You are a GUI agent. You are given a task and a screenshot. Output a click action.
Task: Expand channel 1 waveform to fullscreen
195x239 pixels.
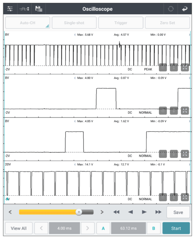tap(185, 67)
